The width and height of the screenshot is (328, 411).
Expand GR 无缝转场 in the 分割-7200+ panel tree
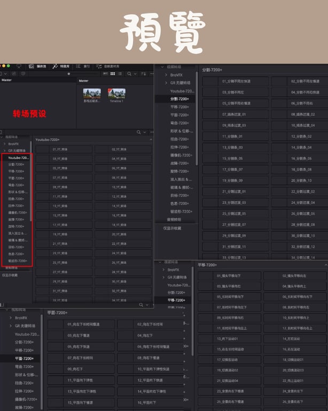coord(166,83)
